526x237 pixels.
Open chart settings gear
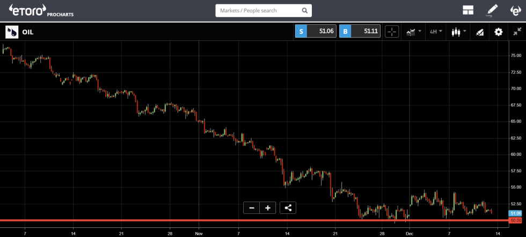point(499,32)
